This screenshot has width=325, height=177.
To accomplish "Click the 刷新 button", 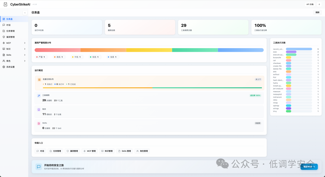I will point(317,12).
